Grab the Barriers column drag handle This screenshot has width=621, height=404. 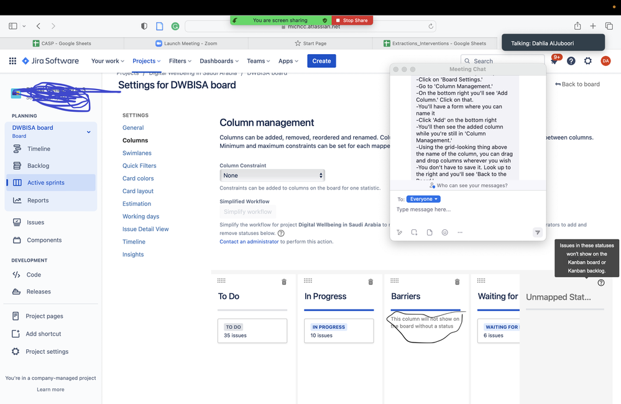(395, 280)
